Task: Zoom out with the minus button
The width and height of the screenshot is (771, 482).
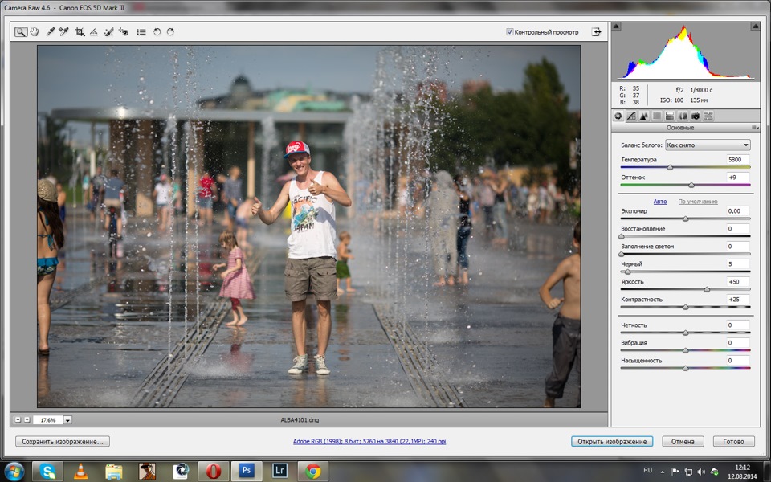Action: pos(18,419)
